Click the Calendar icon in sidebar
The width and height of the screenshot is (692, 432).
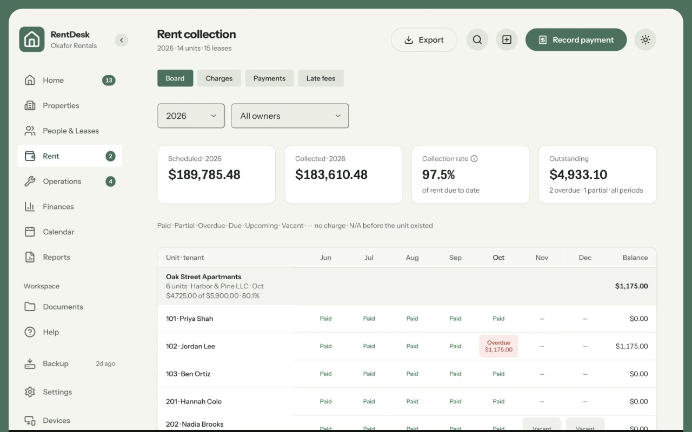(x=30, y=232)
